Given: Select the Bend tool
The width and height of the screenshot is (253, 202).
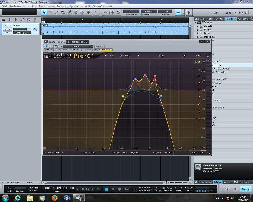Looking at the screenshot, I should 82,12.
